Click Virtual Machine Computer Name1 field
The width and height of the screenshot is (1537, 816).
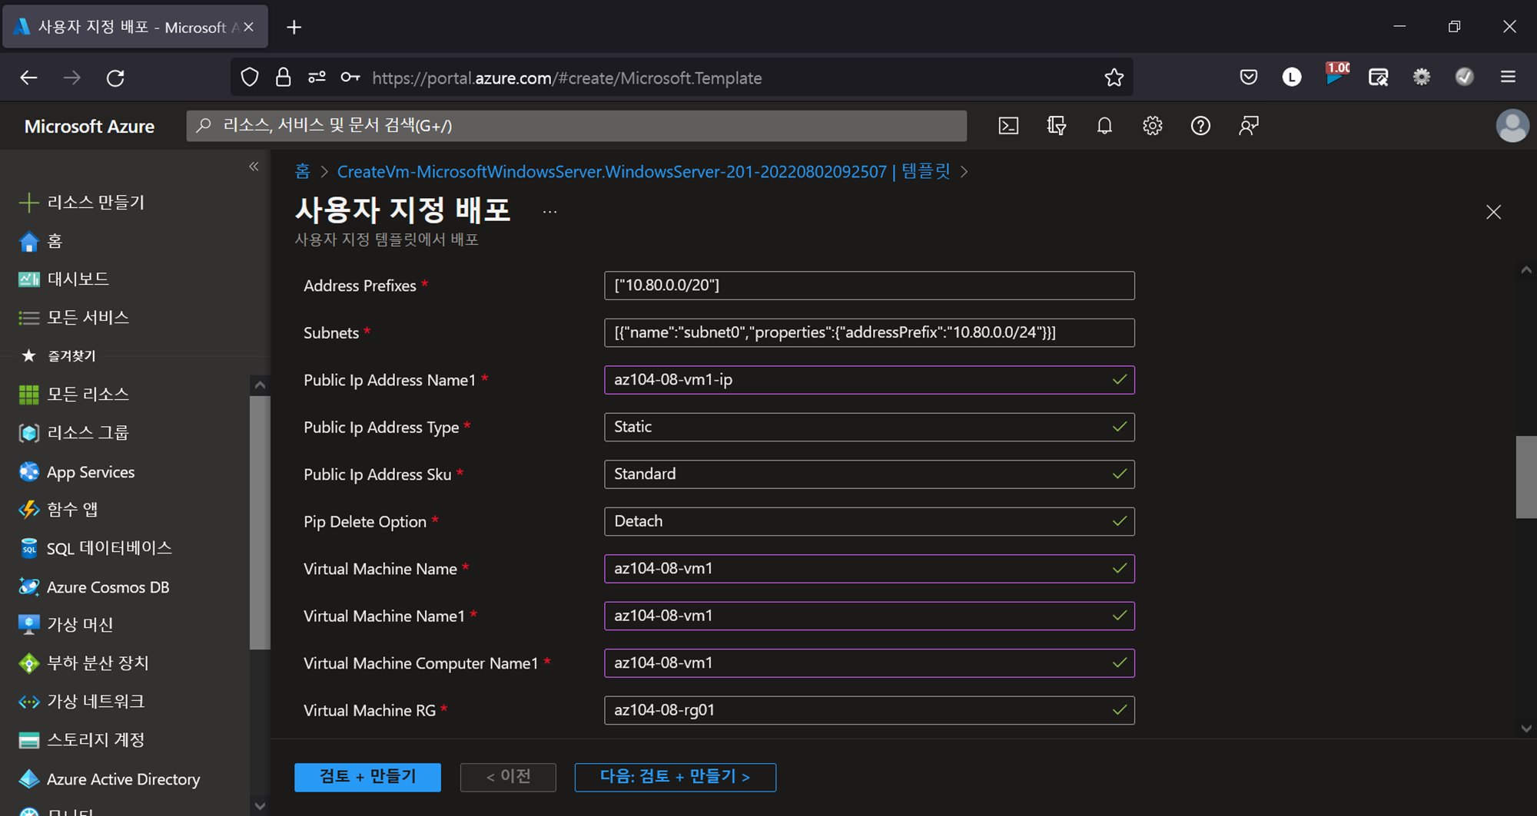869,663
